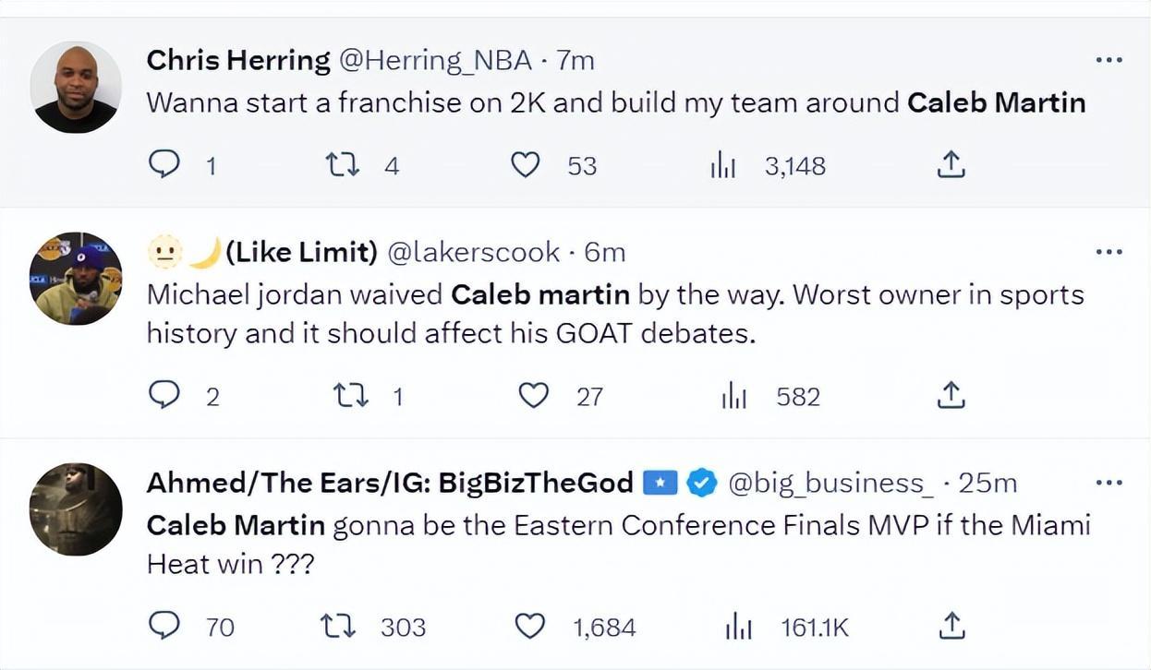The height and width of the screenshot is (670, 1151).
Task: Click Chris Herring's profile picture
Action: coord(76,87)
